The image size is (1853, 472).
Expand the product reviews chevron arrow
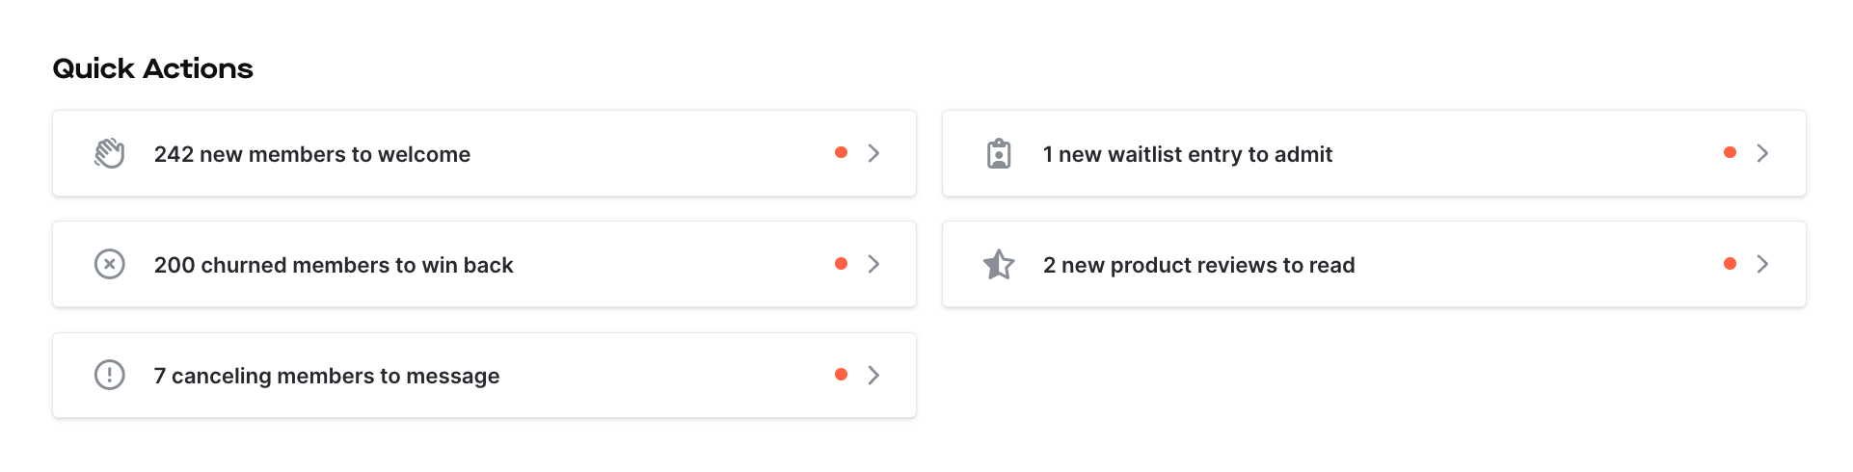1762,264
